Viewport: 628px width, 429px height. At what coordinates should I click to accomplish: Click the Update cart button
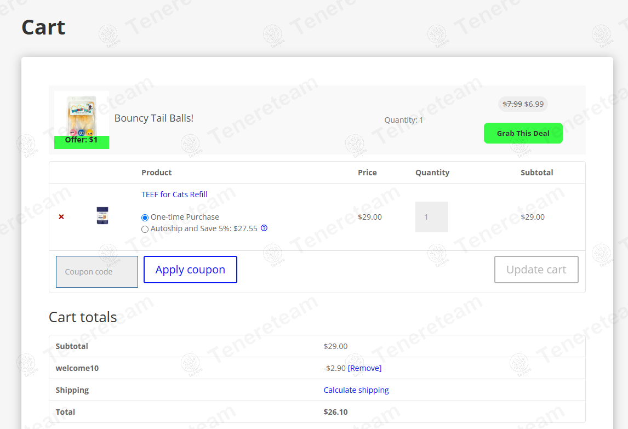click(536, 270)
